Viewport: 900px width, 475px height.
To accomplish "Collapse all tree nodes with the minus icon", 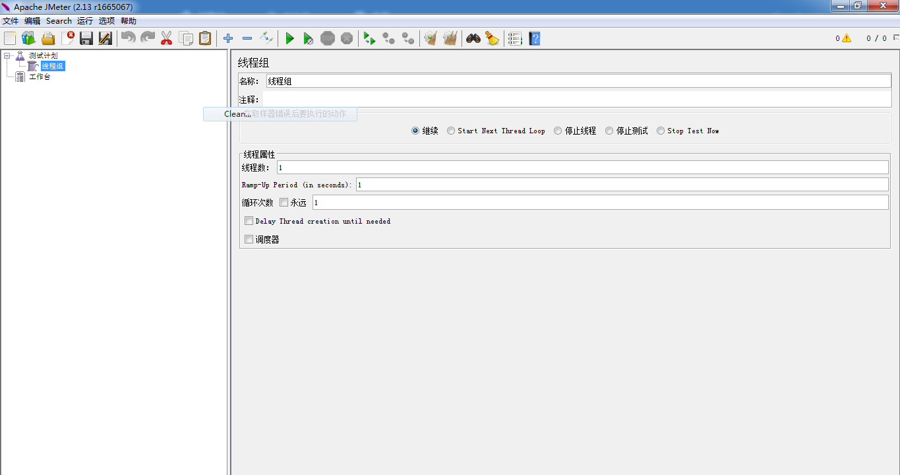I will coord(247,38).
